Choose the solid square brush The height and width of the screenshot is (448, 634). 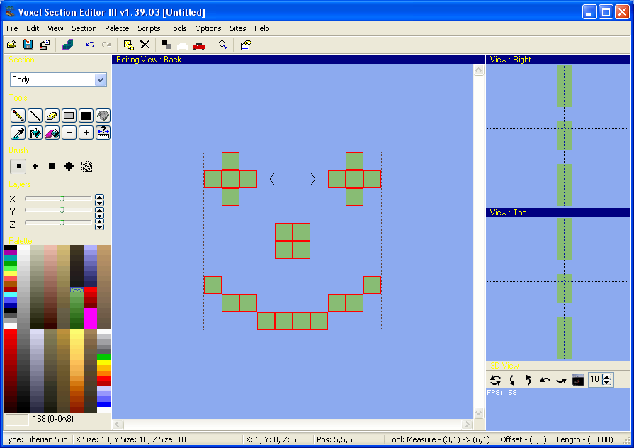pyautogui.click(x=52, y=167)
